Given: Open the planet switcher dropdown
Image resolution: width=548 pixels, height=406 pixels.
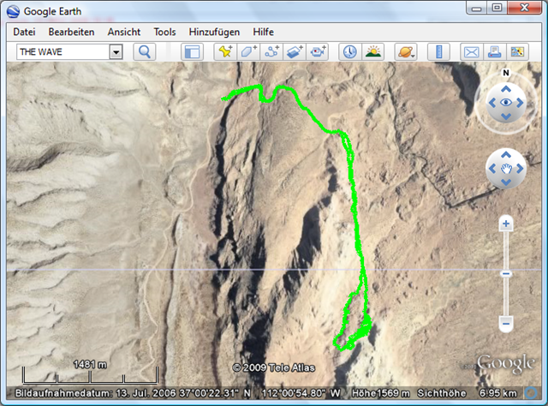Looking at the screenshot, I should click(405, 51).
